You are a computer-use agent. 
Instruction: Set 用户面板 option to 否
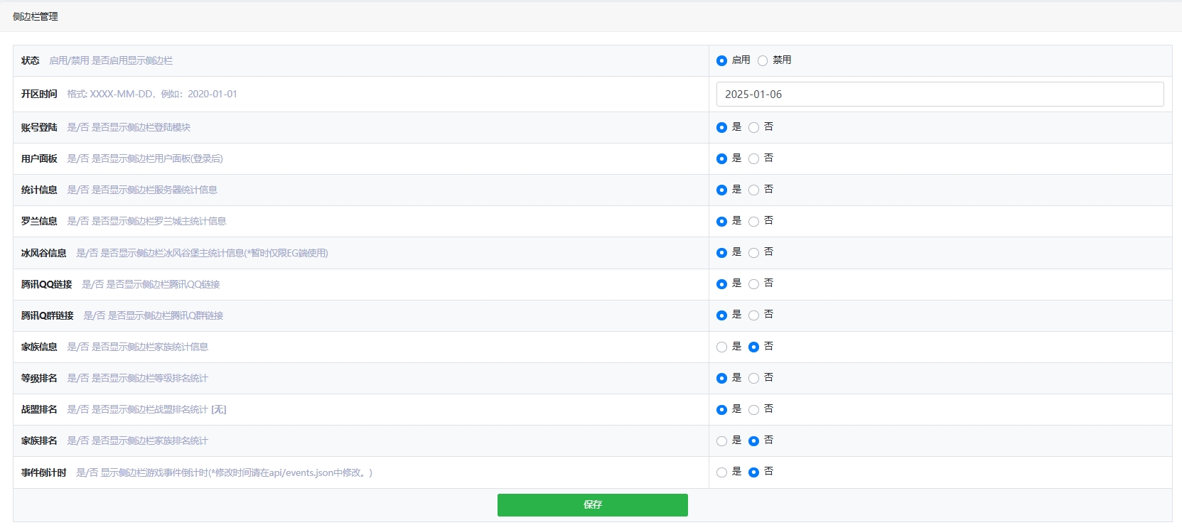753,159
